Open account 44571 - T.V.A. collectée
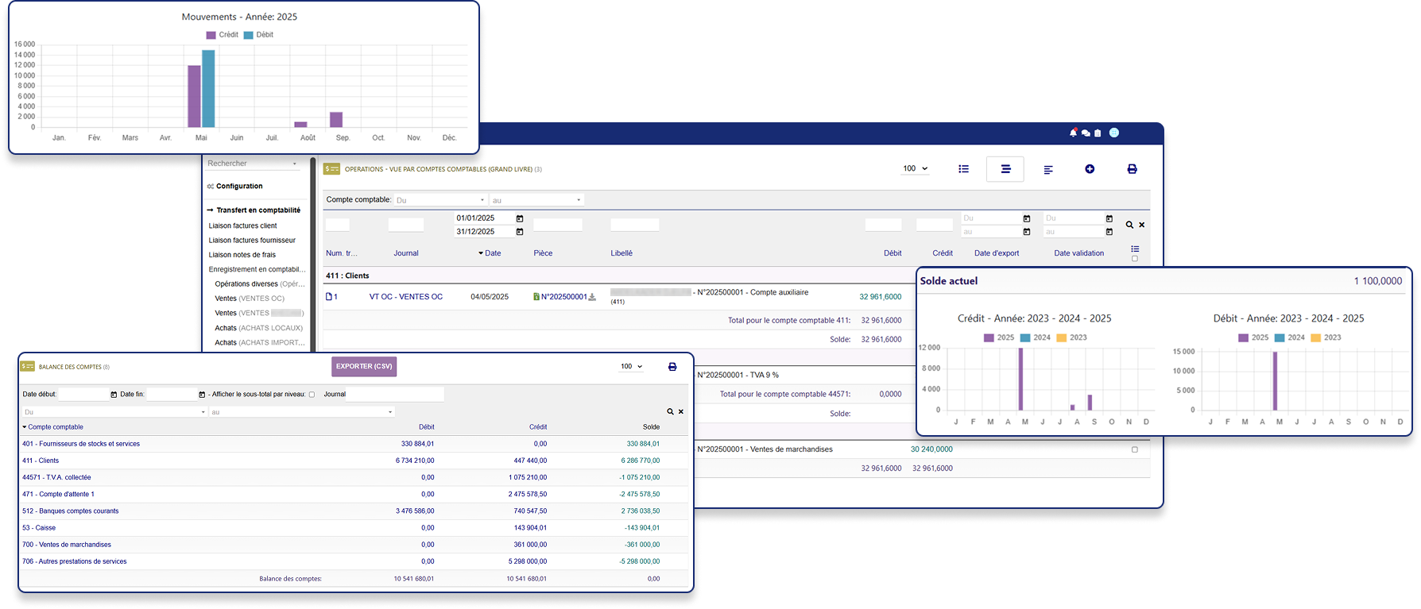This screenshot has width=1421, height=609. point(56,478)
